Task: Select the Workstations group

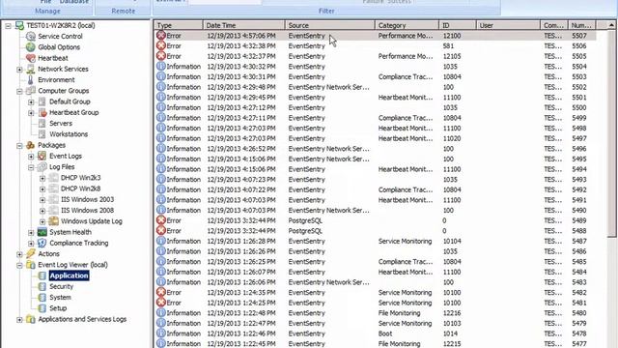Action: click(69, 134)
